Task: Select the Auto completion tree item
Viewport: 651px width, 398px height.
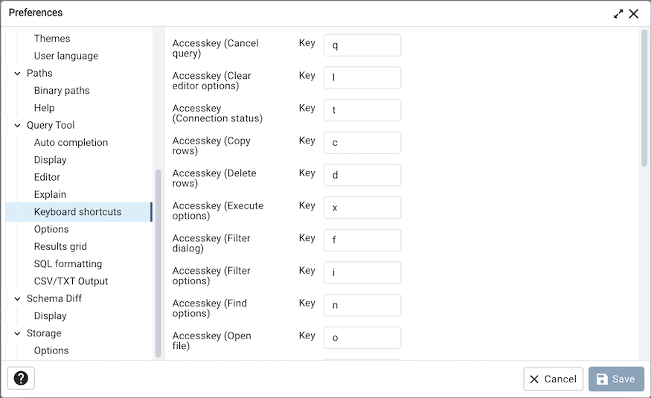Action: coord(71,143)
